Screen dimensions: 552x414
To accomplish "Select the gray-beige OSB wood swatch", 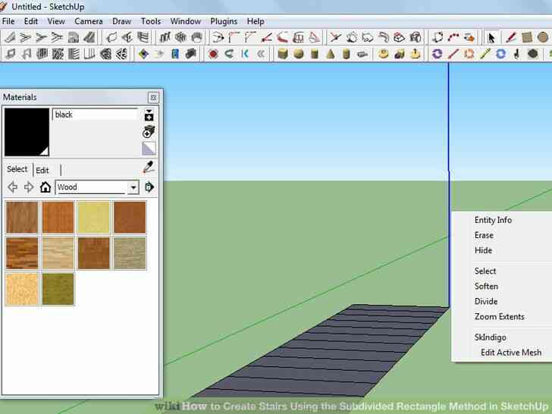I will point(130,253).
